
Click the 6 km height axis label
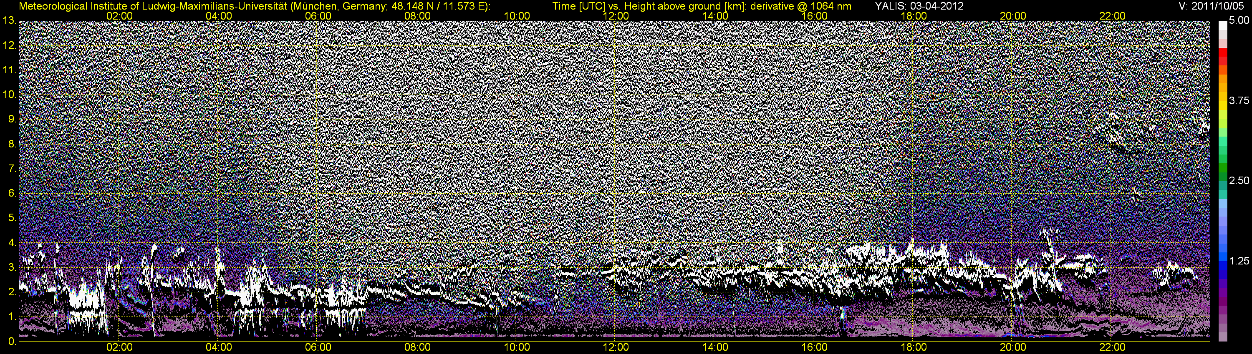[12, 194]
